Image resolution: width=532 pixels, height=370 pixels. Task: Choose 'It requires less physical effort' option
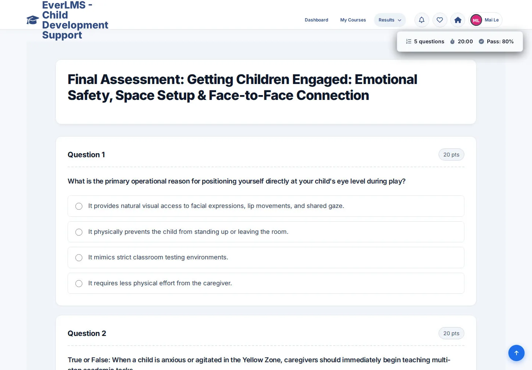pos(266,283)
